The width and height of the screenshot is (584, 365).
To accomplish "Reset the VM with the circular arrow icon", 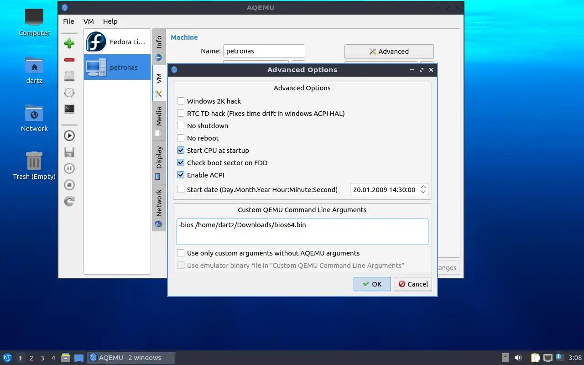I will pyautogui.click(x=69, y=201).
